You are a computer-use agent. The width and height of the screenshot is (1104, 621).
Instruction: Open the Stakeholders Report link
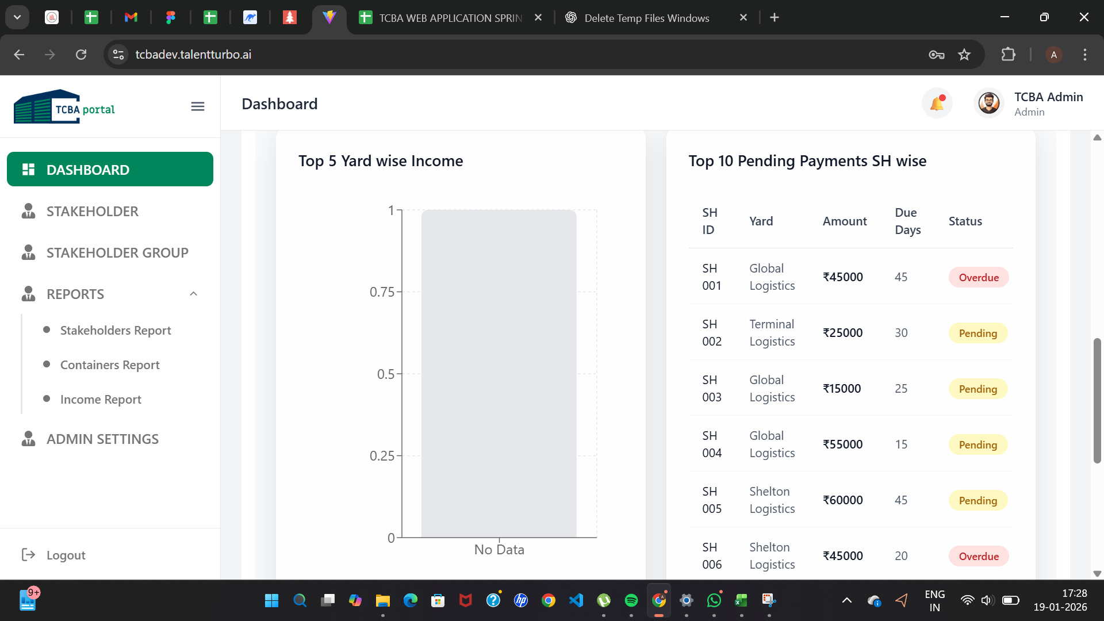116,330
